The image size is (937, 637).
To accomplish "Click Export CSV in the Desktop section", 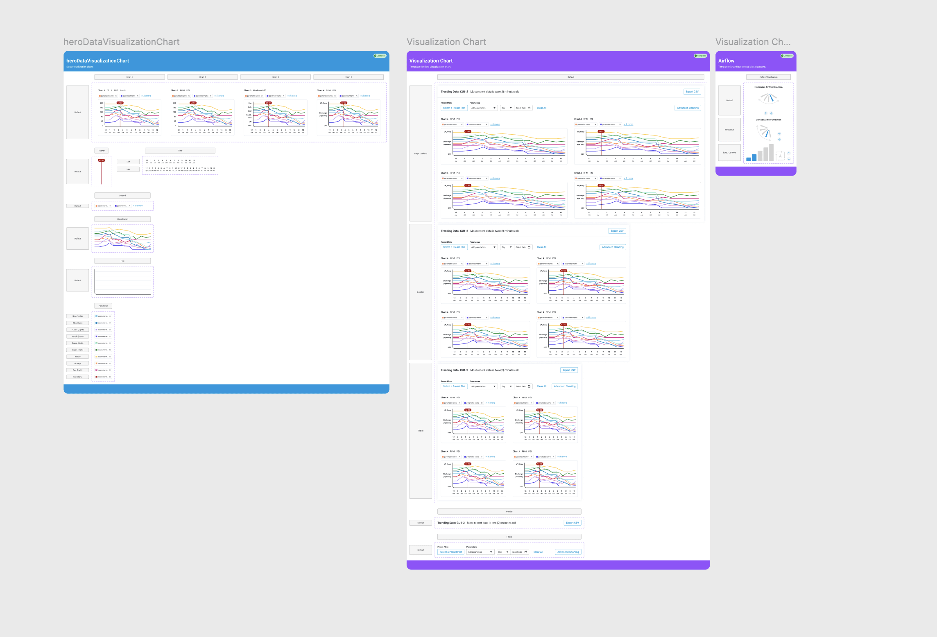I will click(617, 231).
